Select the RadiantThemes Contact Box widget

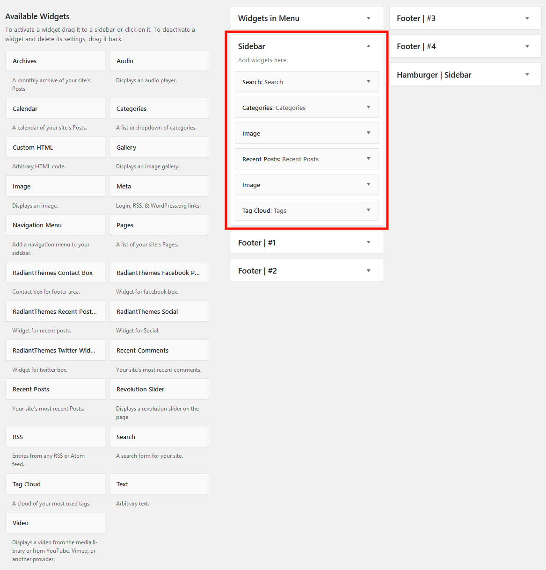pos(55,273)
